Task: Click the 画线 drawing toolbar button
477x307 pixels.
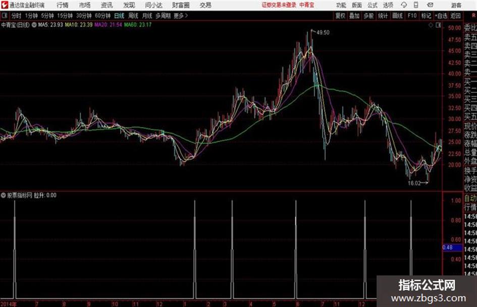Action: tap(397, 16)
